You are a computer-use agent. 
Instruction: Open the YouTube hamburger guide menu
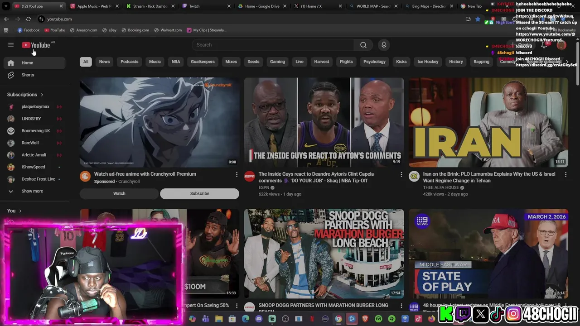[x=11, y=45]
